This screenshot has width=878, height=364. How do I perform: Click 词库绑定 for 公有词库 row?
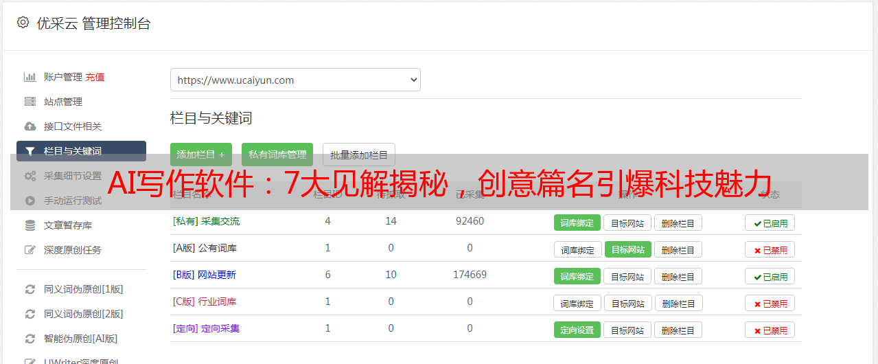(x=577, y=249)
